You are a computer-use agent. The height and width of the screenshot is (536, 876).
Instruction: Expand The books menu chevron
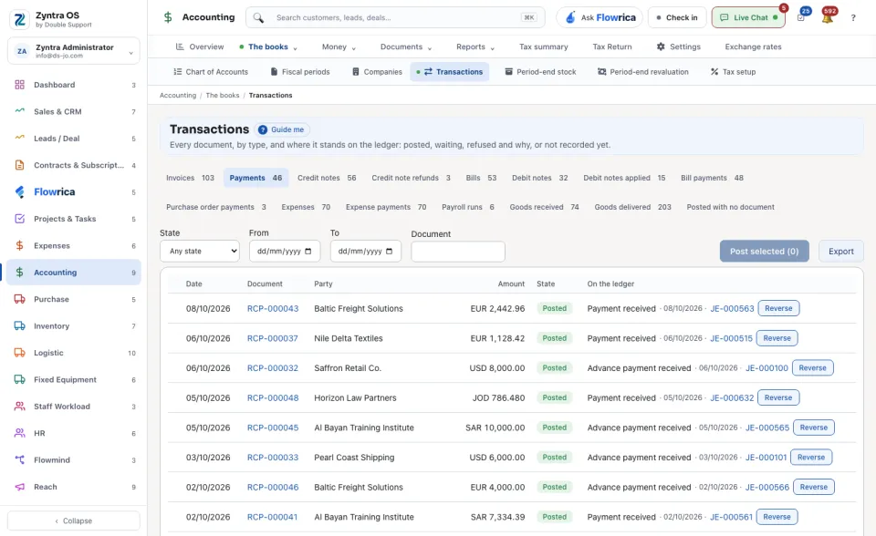click(x=295, y=48)
